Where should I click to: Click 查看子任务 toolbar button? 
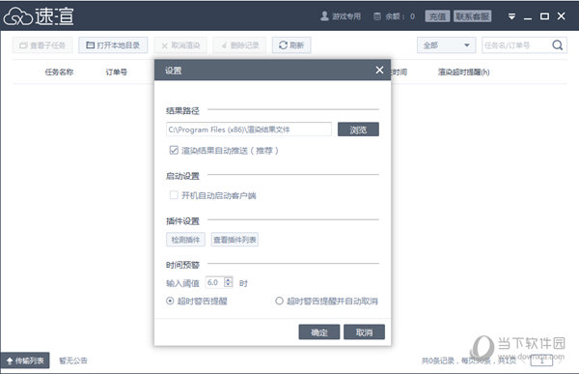42,45
